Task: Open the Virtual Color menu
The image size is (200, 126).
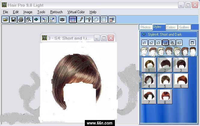Action: (x=76, y=12)
